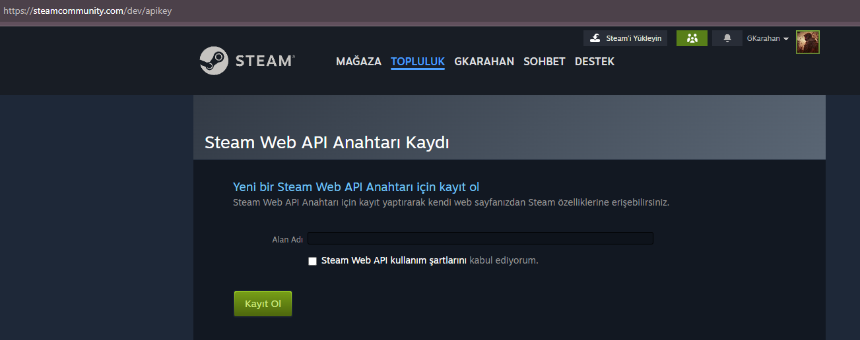The image size is (860, 340).
Task: Check the Steam Web API terms checkbox
Action: click(312, 261)
